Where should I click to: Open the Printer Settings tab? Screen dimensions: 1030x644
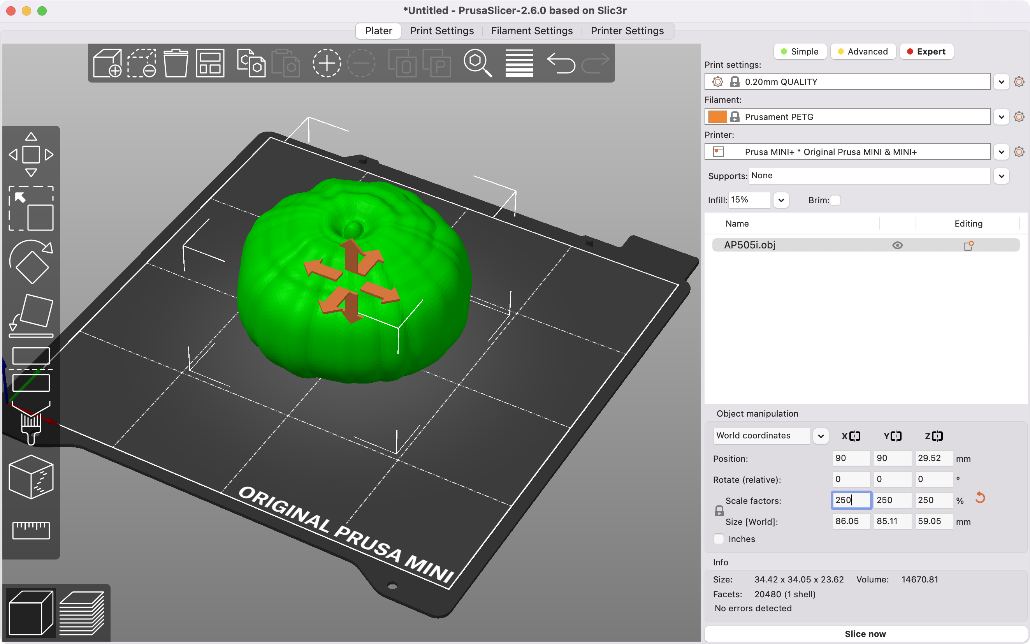pyautogui.click(x=627, y=31)
